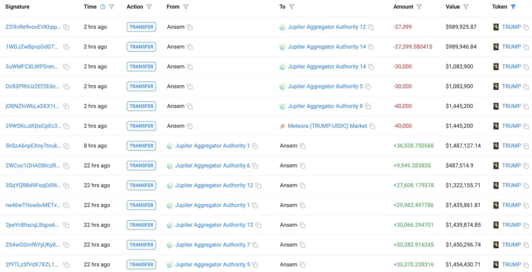The width and height of the screenshot is (532, 272).
Task: Click the TRANSFER tag in the last row
Action: [141, 265]
